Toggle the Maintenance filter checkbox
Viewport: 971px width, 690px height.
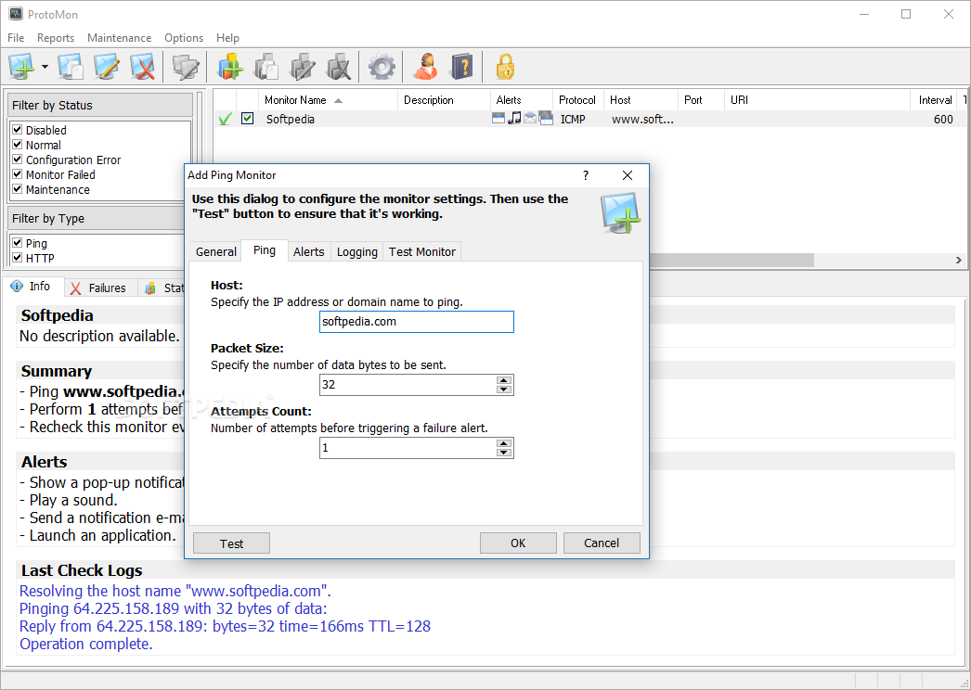coord(18,189)
